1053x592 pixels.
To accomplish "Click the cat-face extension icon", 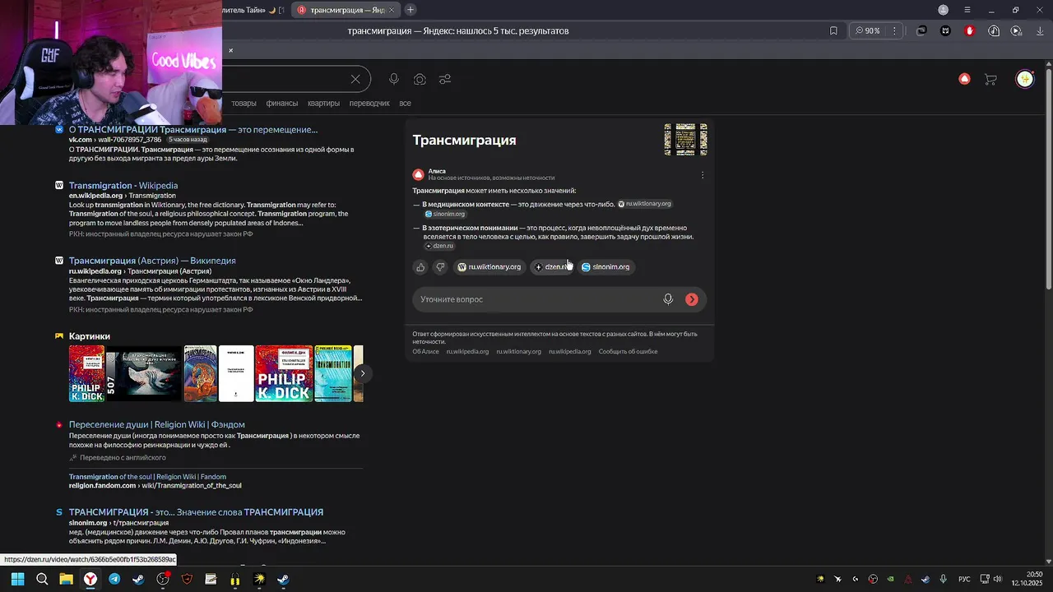I will coord(945,30).
